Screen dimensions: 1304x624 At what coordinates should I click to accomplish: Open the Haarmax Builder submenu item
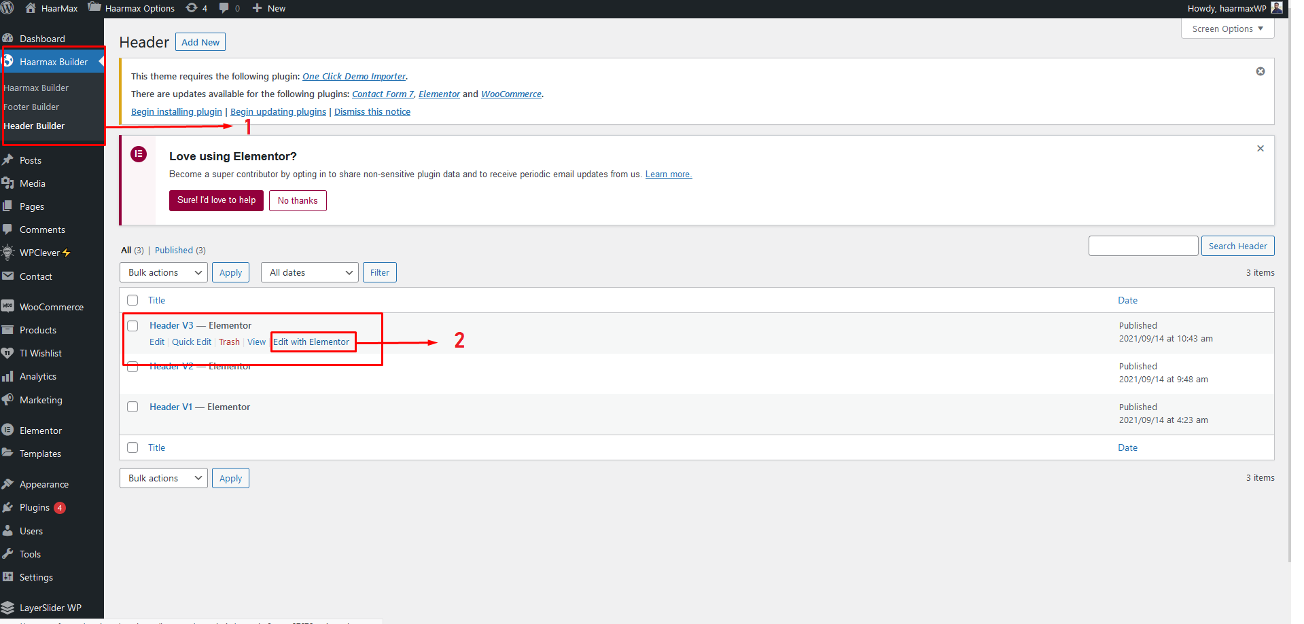pos(36,88)
